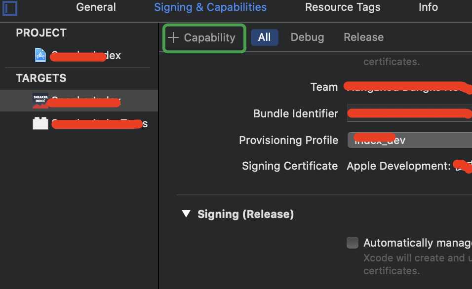The width and height of the screenshot is (472, 289).
Task: Click the white test bundle target icon
Action: pos(40,123)
